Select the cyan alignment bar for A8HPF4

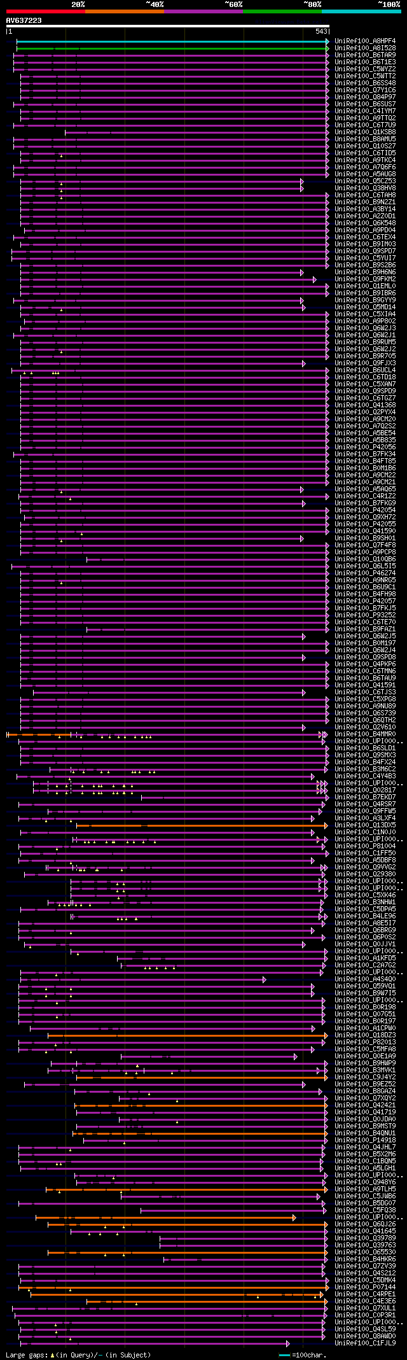tap(172, 41)
